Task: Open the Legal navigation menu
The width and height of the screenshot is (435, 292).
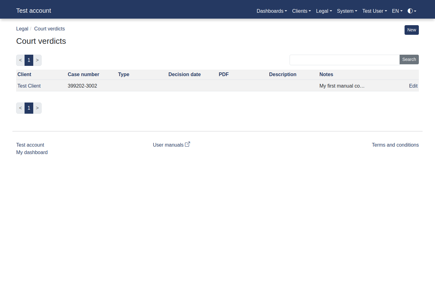Action: 324,11
